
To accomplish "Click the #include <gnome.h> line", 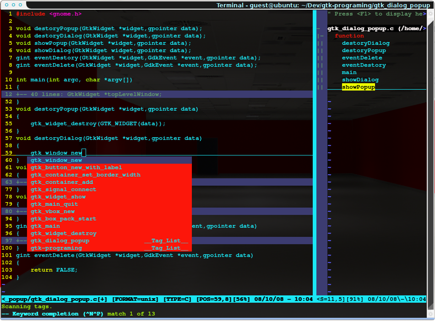I will (49, 14).
